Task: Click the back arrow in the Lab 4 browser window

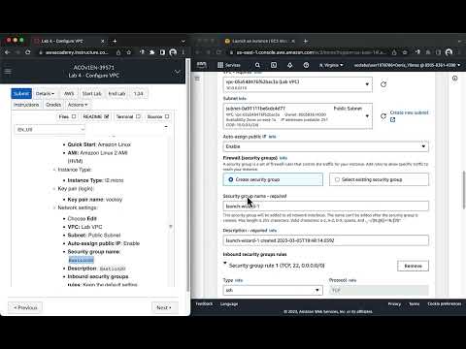Action: coord(7,52)
